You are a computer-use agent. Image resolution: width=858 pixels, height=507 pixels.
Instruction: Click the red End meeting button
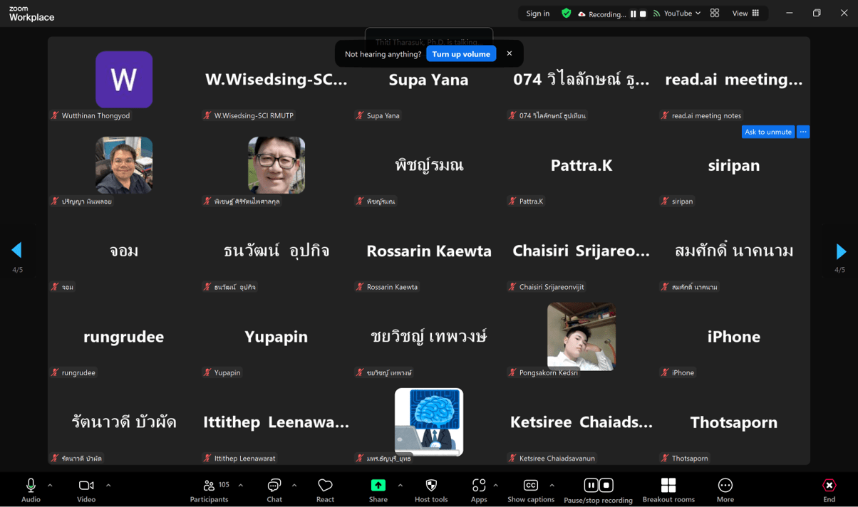pyautogui.click(x=829, y=490)
